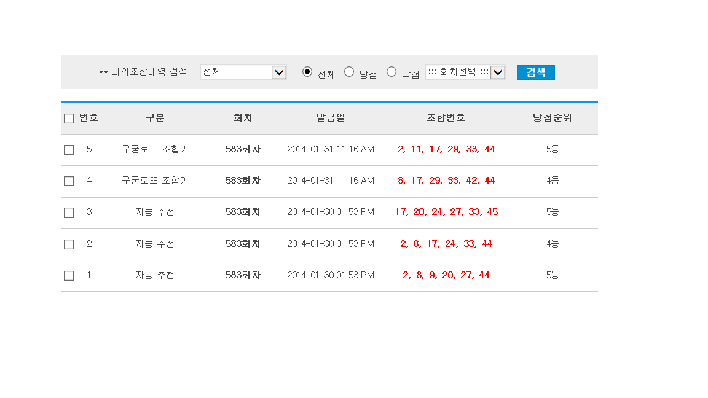The width and height of the screenshot is (708, 398).
Task: Click combination 8, 17, 29, 33, 42, 44
Action: (x=446, y=181)
